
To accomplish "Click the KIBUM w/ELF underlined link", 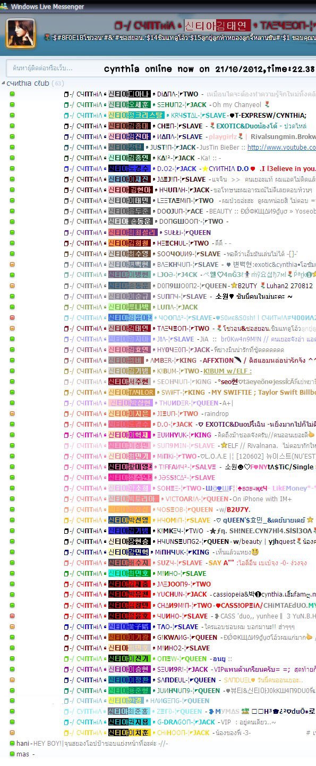I will pyautogui.click(x=228, y=371).
